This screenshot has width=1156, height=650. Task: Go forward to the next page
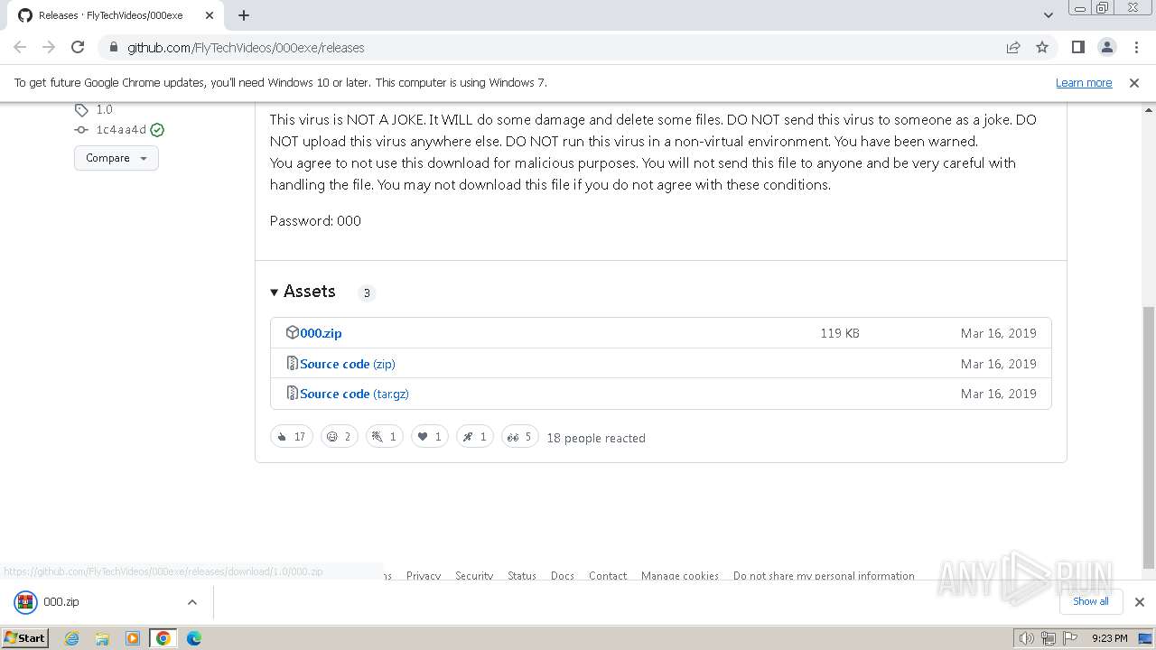click(49, 48)
